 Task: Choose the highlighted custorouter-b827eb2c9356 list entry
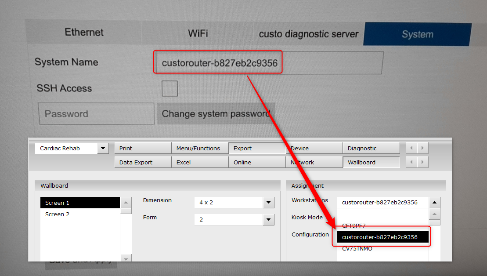coord(383,237)
